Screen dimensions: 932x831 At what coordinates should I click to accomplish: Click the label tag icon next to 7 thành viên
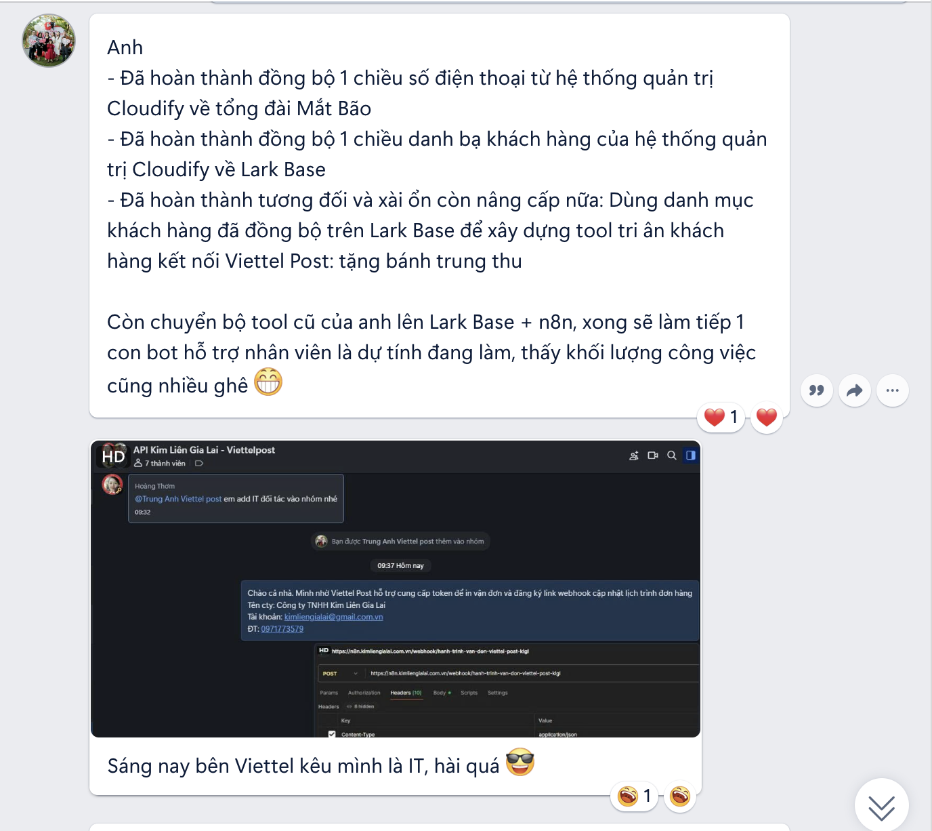pyautogui.click(x=199, y=464)
